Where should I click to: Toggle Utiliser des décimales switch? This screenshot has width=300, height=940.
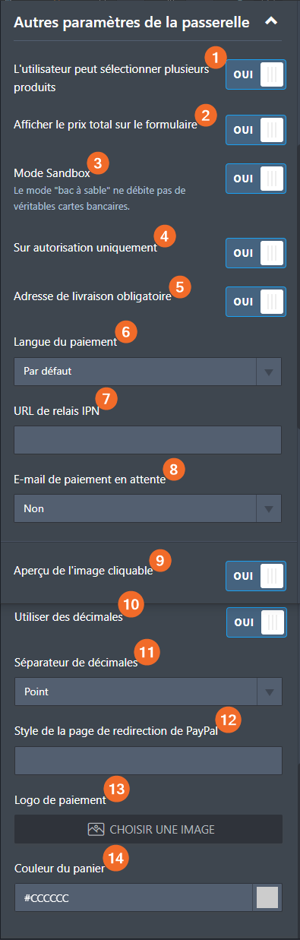[x=256, y=622]
